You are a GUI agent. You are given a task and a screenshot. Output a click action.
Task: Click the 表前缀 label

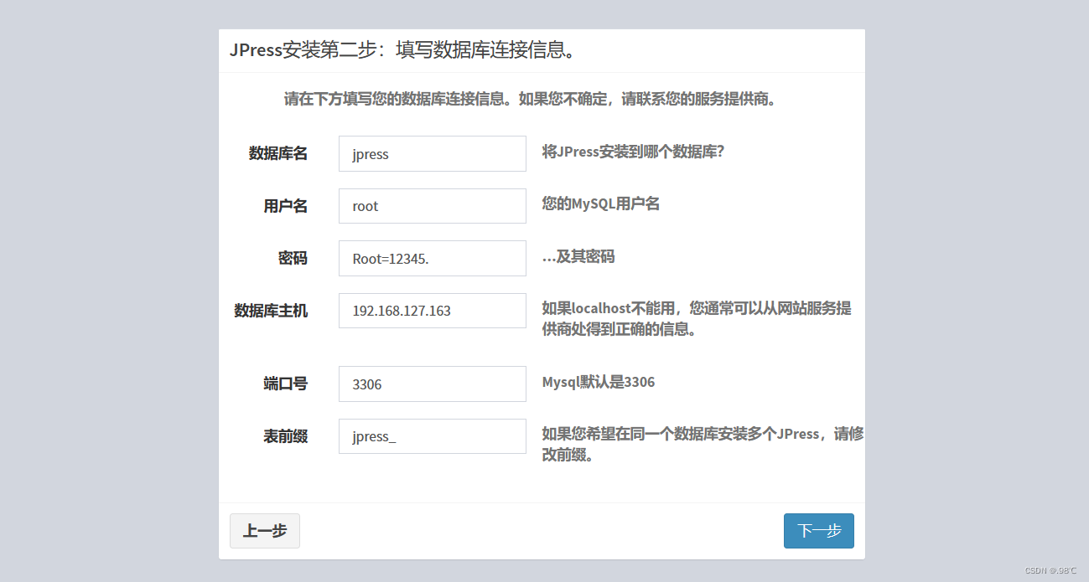coord(286,436)
